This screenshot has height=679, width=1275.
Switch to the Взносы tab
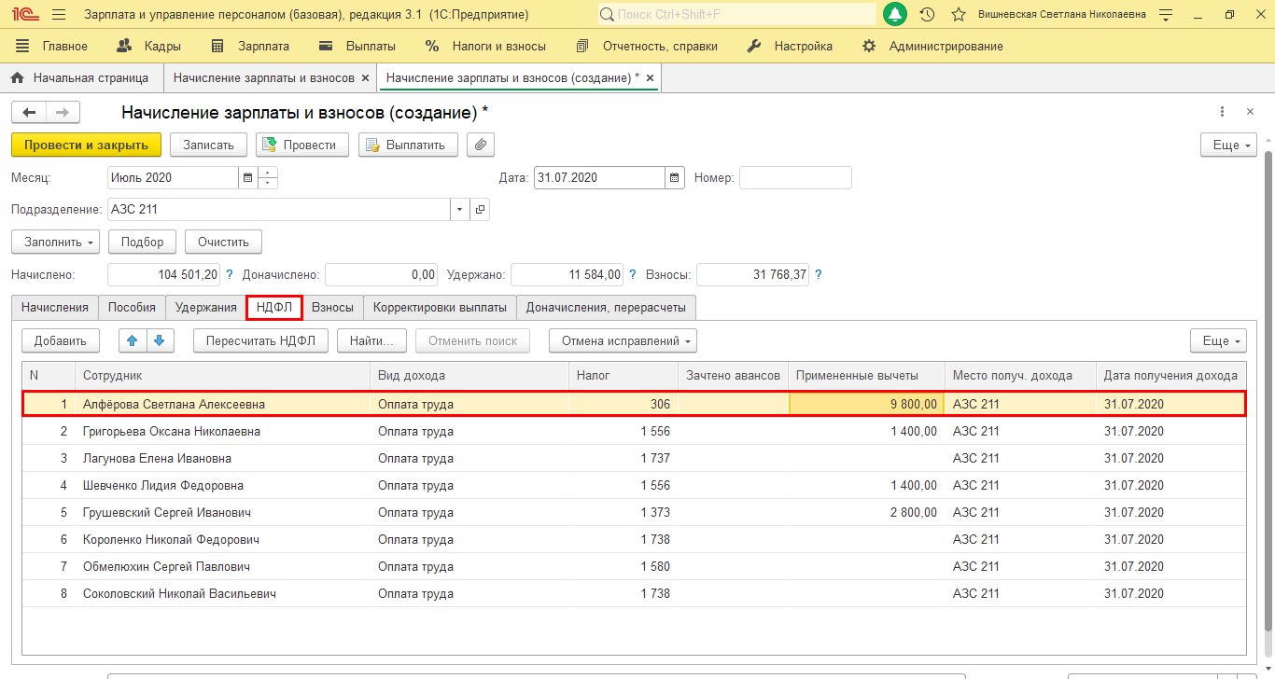tap(332, 307)
